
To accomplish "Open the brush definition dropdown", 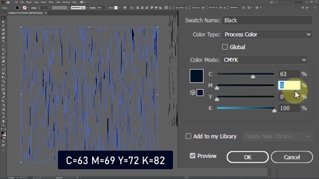I will coord(87,8).
